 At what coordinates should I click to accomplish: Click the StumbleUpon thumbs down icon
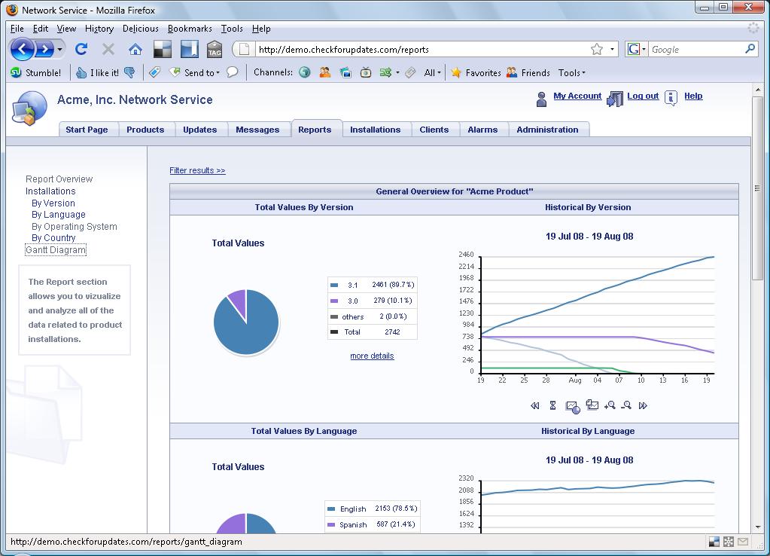pyautogui.click(x=129, y=72)
